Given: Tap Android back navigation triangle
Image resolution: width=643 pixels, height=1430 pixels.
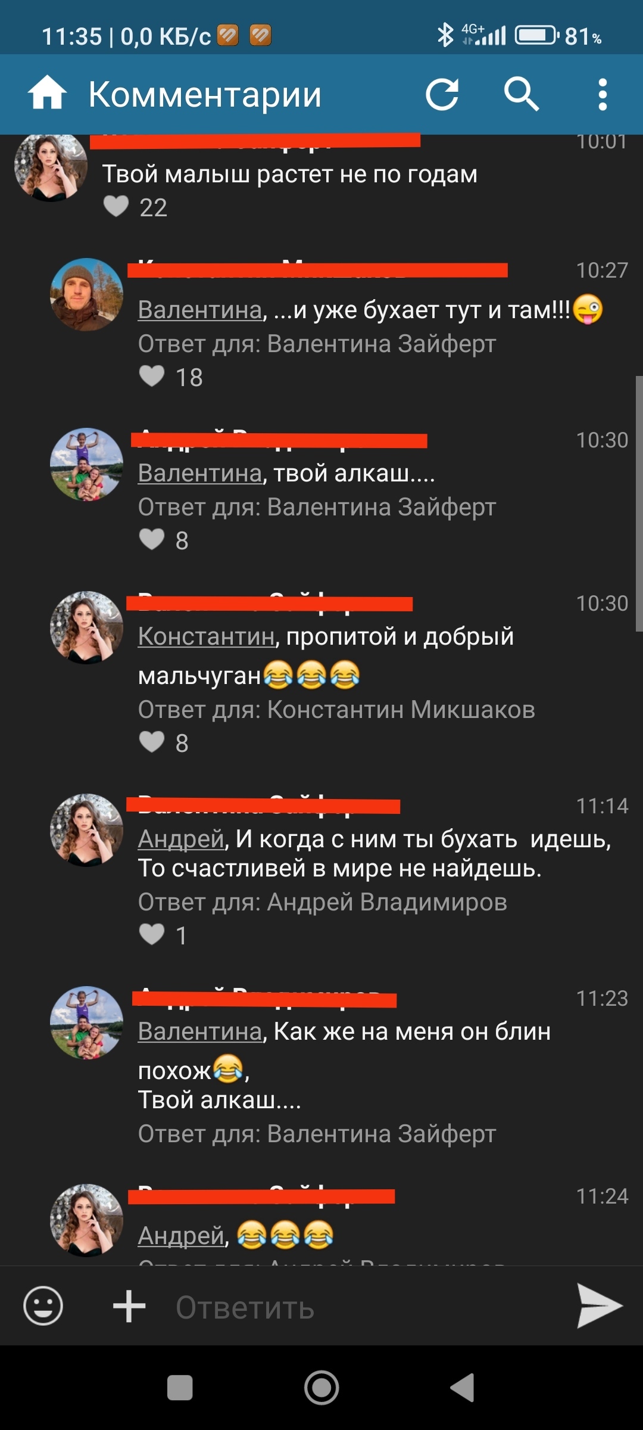Looking at the screenshot, I should click(463, 1388).
